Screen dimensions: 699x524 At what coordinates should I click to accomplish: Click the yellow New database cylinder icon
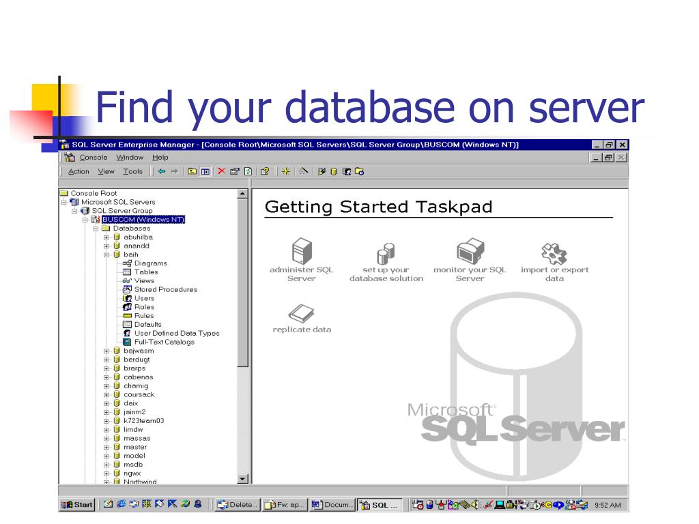(x=334, y=171)
